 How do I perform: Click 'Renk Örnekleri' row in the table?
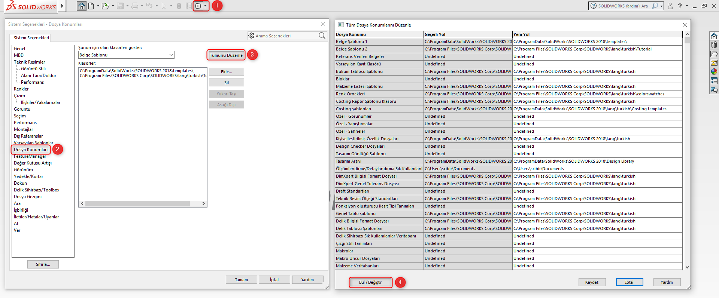click(509, 94)
